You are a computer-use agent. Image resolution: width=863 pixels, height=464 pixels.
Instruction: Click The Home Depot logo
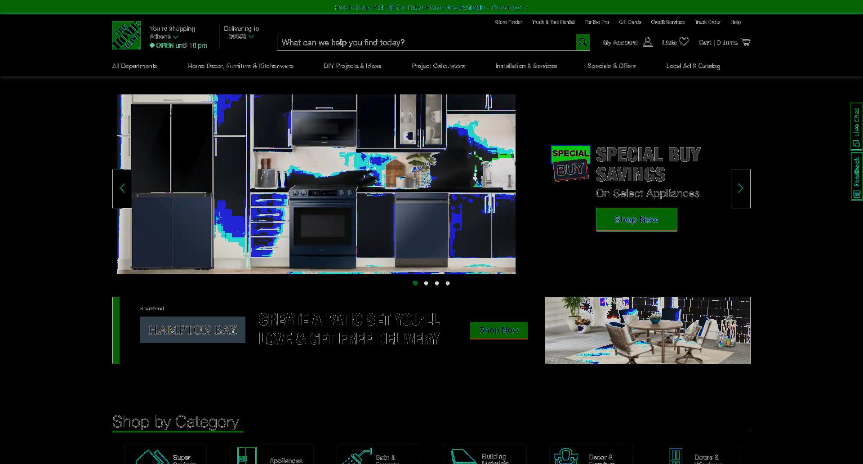click(x=126, y=35)
